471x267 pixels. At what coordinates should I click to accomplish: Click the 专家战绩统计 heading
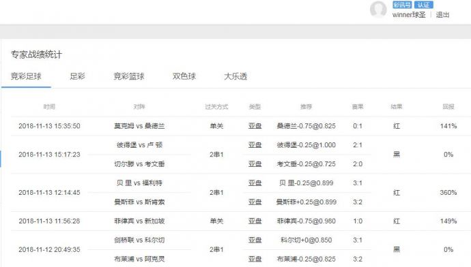click(36, 54)
